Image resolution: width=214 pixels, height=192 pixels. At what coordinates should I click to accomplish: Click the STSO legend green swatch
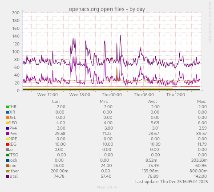(8, 155)
